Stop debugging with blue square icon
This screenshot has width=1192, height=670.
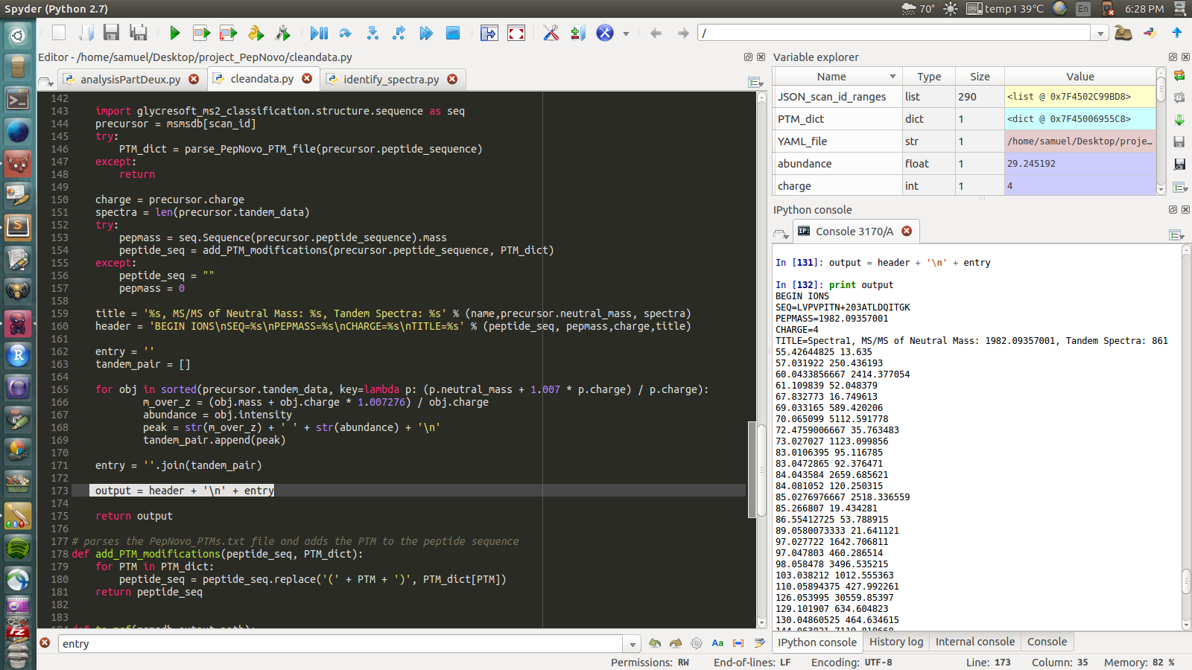(453, 33)
